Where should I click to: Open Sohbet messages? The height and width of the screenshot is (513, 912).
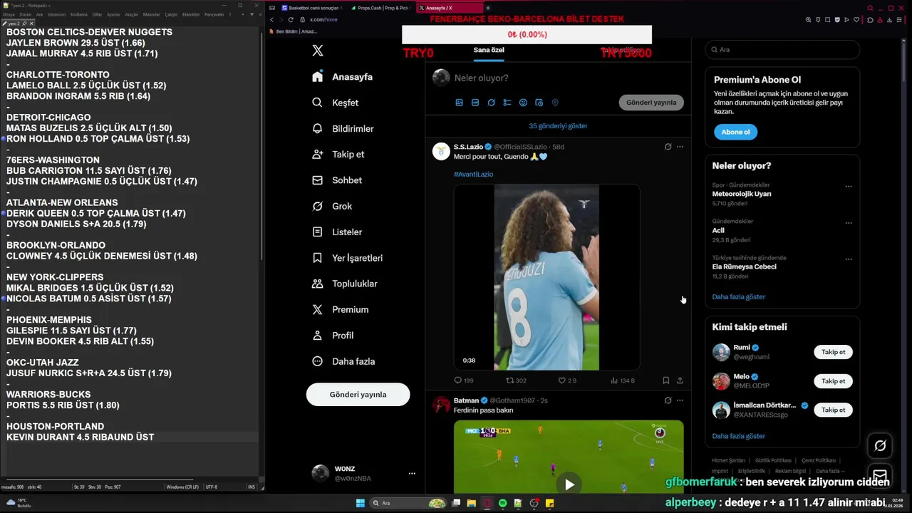(x=337, y=180)
